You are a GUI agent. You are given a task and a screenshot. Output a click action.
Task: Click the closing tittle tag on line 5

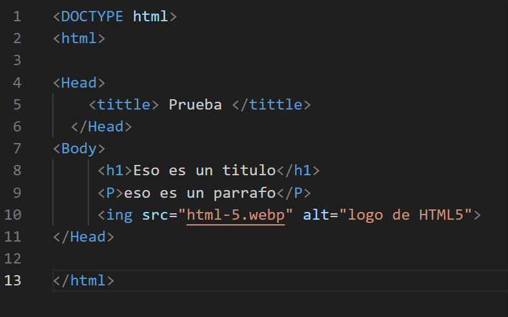point(272,105)
